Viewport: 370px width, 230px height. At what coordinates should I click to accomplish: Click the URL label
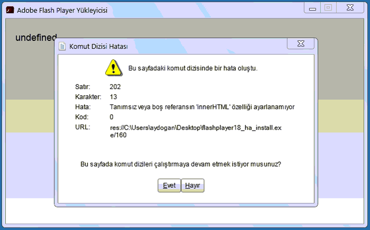82,127
